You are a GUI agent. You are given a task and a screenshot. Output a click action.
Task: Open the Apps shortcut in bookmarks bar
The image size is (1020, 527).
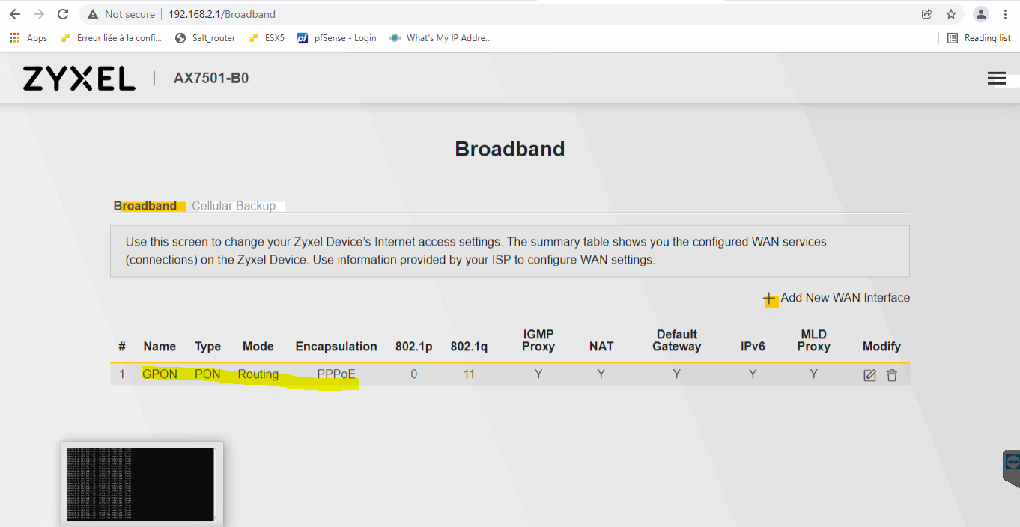28,38
